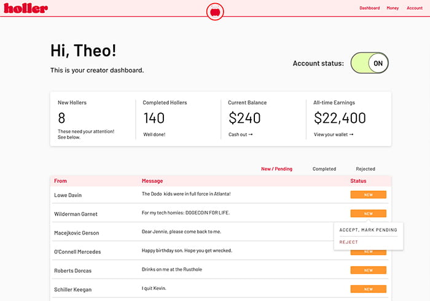430x301 pixels.
Task: Click the New Hollers count 8
Action: click(x=61, y=118)
